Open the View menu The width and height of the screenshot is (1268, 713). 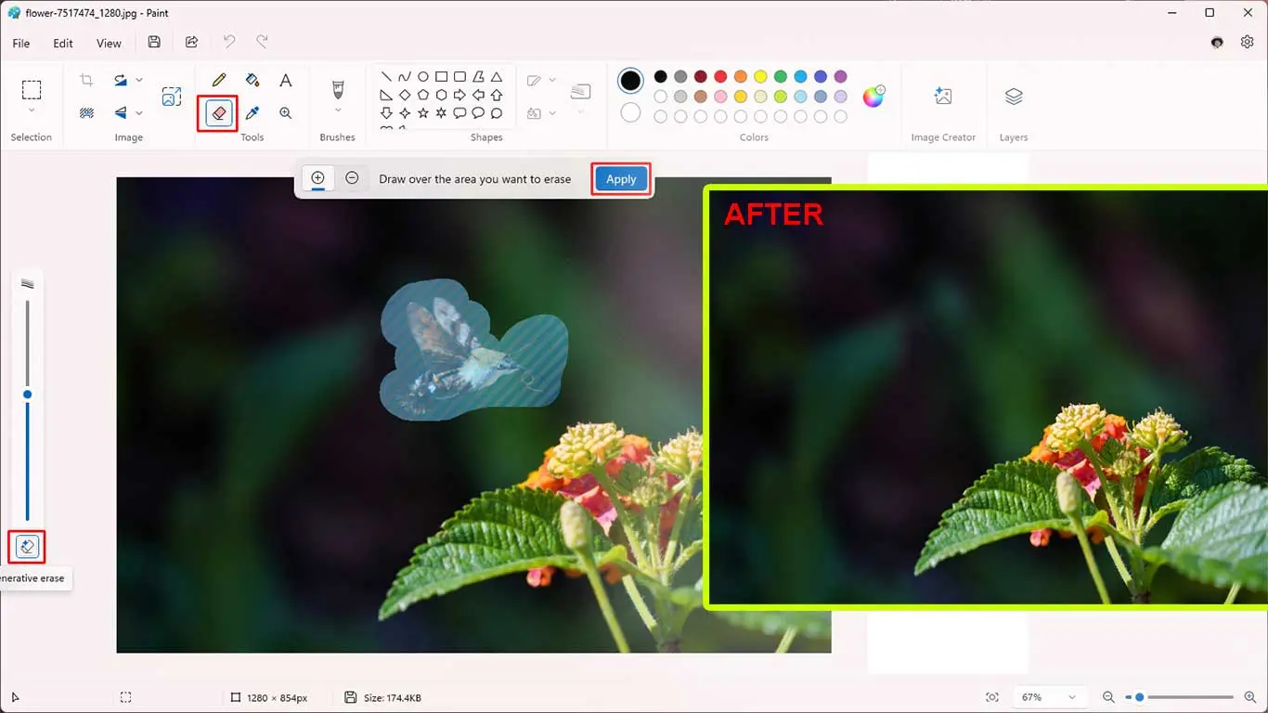click(x=109, y=43)
